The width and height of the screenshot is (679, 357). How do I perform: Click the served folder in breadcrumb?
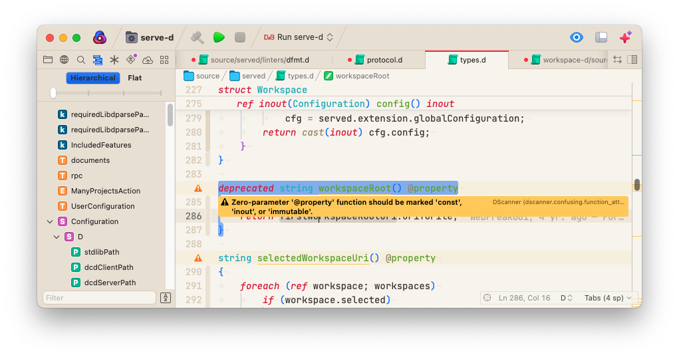[x=247, y=76]
